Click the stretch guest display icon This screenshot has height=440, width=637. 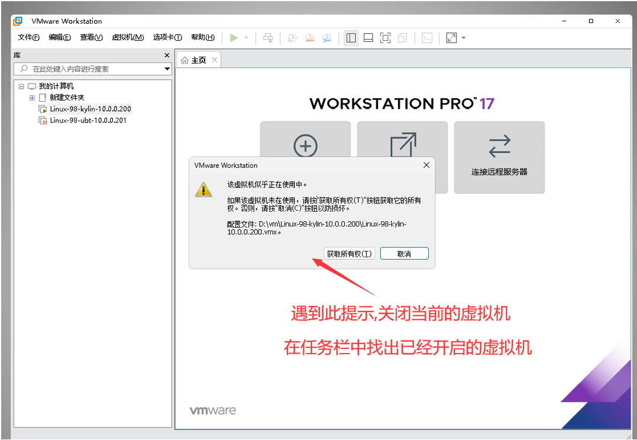[451, 38]
